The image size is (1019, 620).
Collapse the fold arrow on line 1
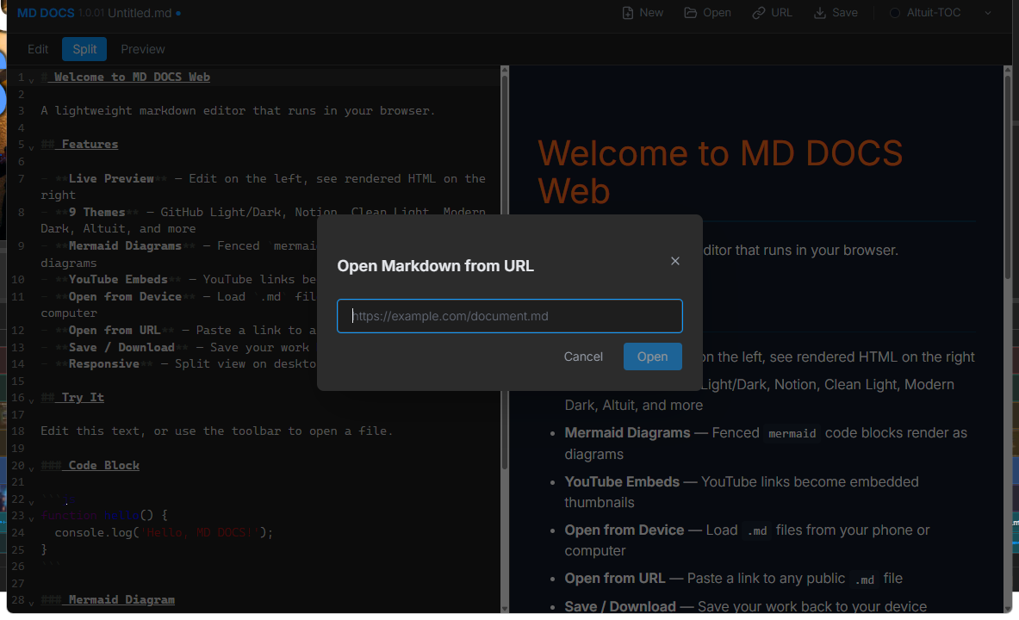coord(31,80)
